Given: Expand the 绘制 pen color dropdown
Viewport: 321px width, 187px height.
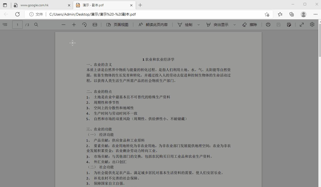Looking at the screenshot, I should (198, 24).
